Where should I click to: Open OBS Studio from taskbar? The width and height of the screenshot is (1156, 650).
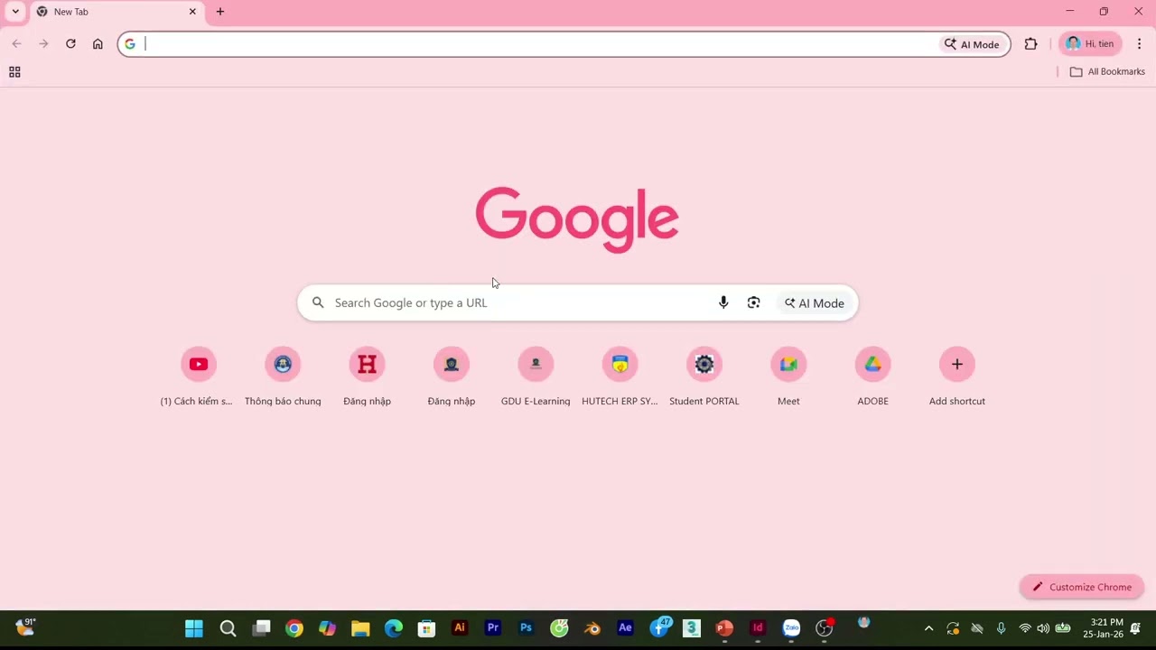(825, 628)
